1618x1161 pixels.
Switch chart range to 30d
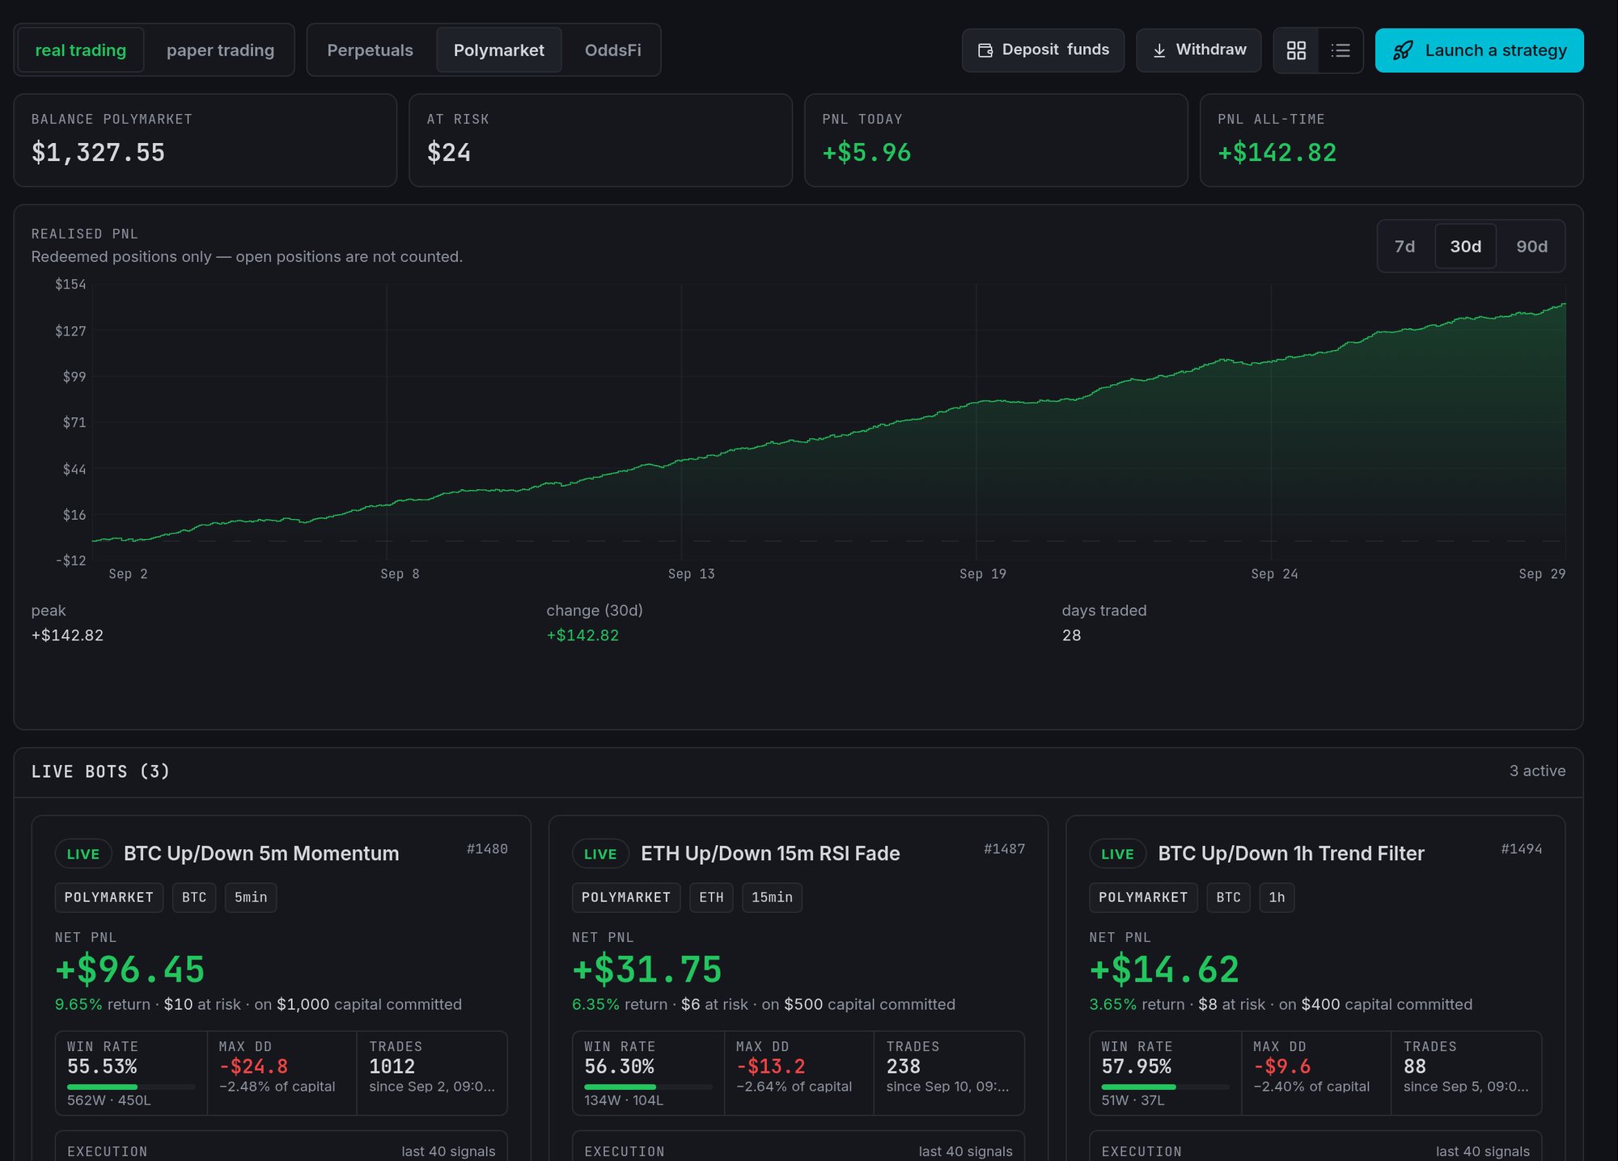(1465, 247)
